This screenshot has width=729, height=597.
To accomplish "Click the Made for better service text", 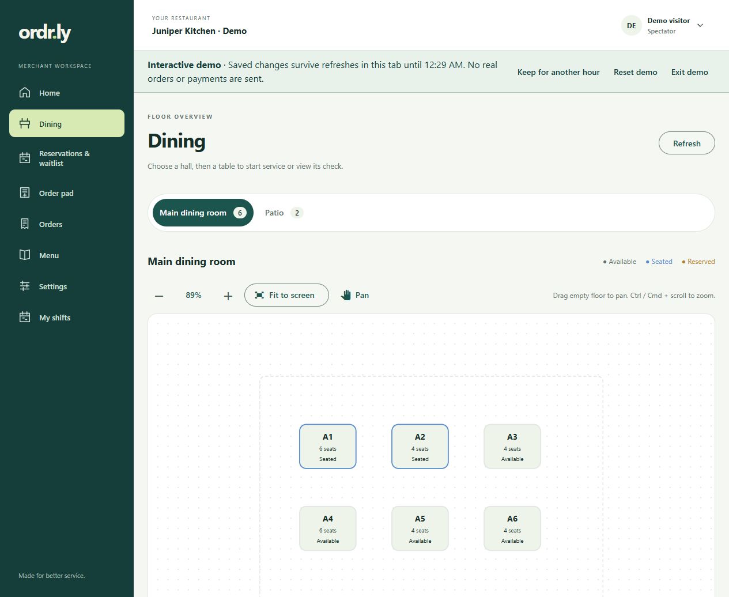I will [x=52, y=576].
